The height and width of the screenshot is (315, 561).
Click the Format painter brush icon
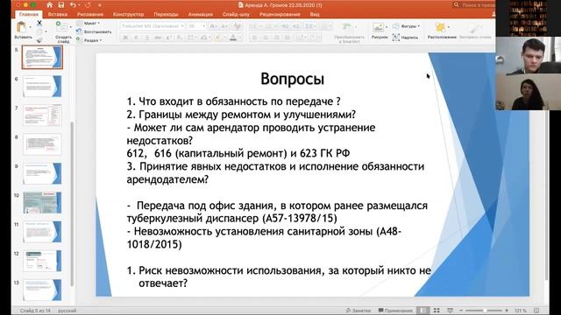coord(39,40)
